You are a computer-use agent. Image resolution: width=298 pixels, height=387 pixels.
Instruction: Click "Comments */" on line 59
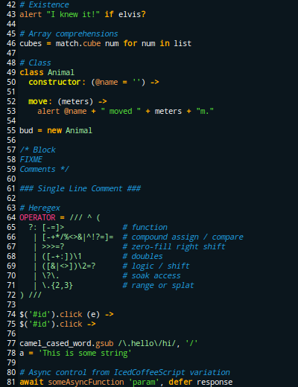[x=44, y=169]
